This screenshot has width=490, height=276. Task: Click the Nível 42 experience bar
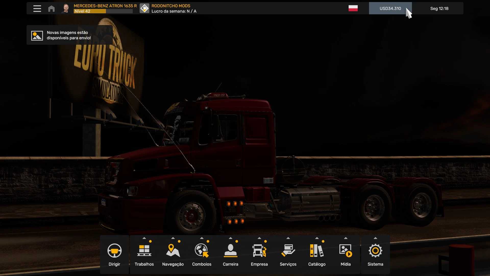click(103, 11)
